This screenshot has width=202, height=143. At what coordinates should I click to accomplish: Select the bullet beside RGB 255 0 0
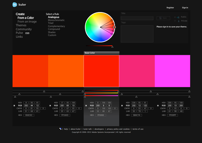click(86, 106)
